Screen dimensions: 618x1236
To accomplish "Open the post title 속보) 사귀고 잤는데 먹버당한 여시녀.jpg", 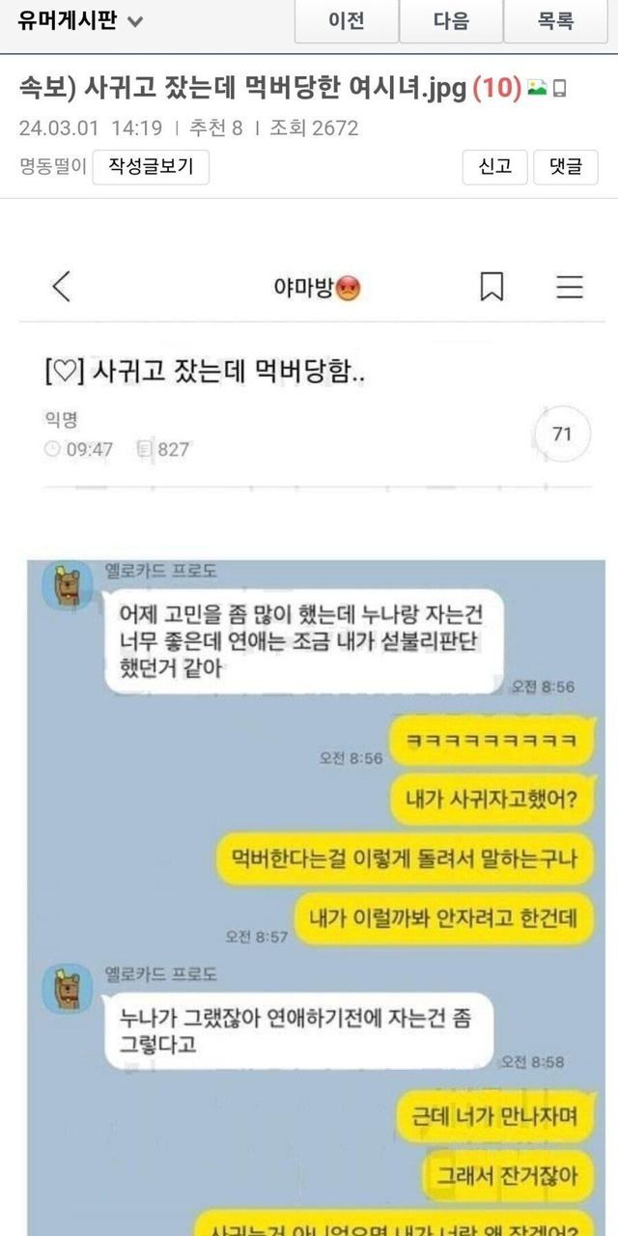I will click(242, 89).
